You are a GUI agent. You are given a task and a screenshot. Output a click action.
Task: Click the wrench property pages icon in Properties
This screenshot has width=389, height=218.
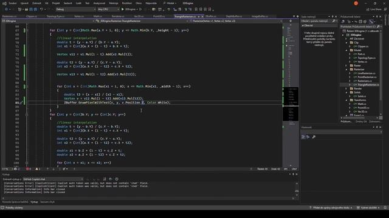[x=314, y=137]
